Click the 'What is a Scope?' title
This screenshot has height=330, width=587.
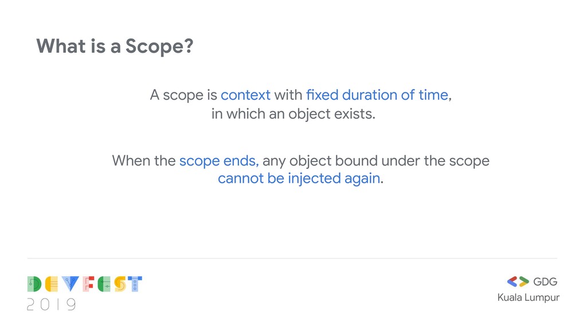[x=115, y=46]
